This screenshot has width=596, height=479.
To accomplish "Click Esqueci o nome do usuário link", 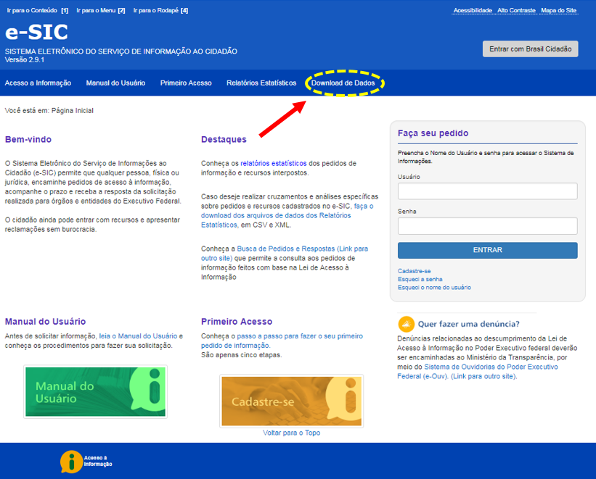I will (x=434, y=288).
